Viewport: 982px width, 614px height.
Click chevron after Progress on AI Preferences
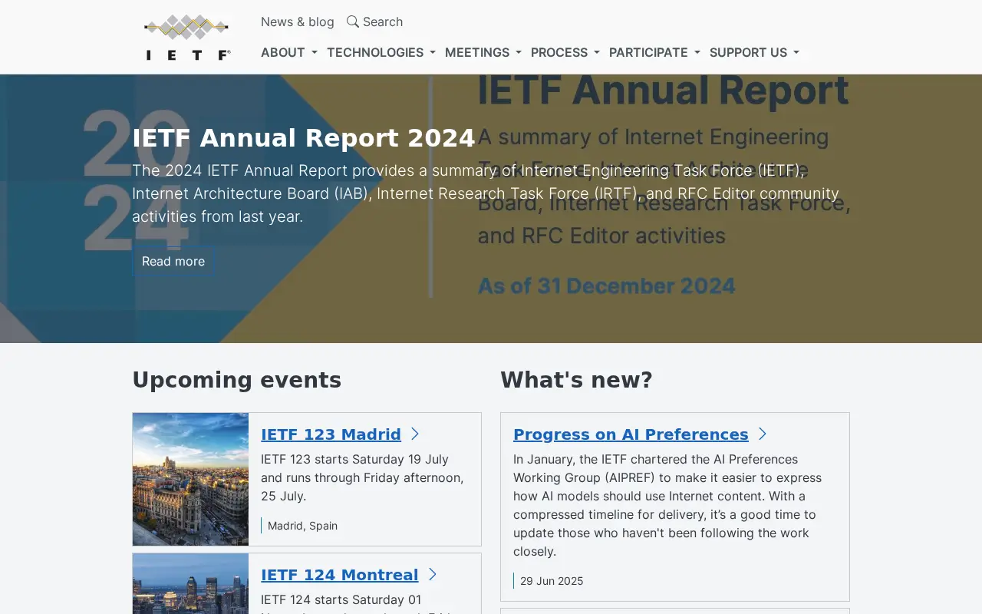(763, 434)
